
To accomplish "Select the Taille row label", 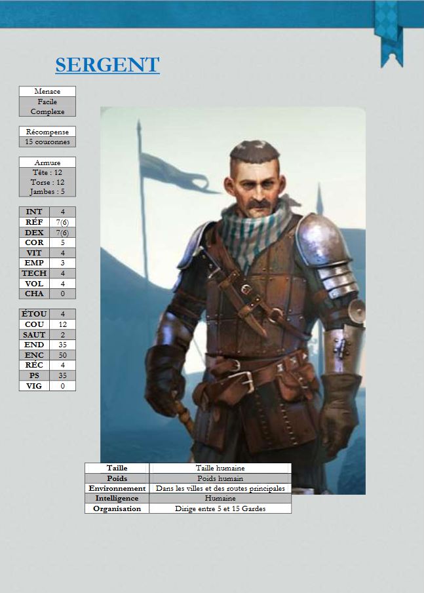I will click(117, 468).
